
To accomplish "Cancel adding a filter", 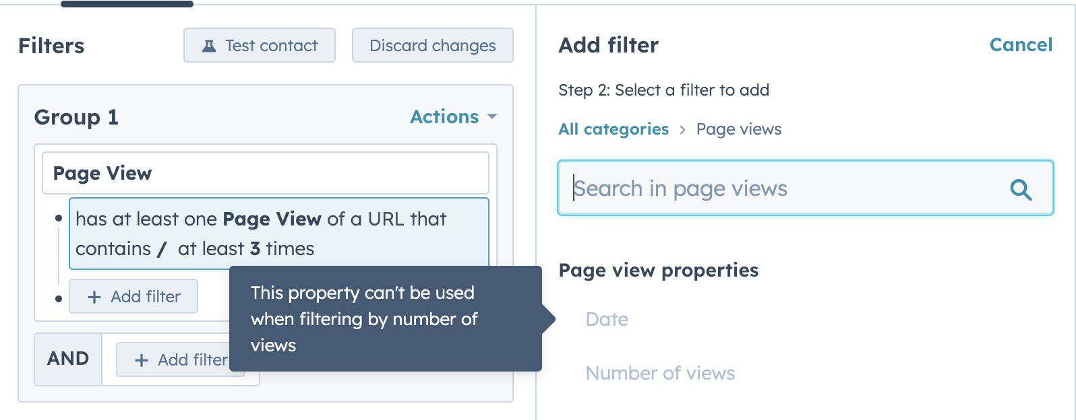I will 1021,44.
